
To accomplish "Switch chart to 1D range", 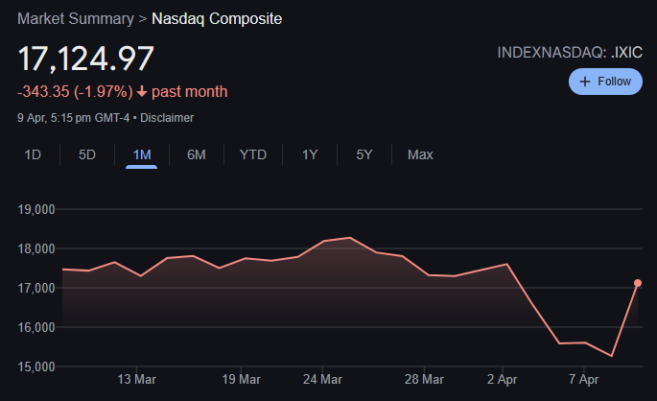I will [33, 154].
